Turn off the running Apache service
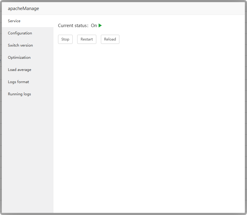The image size is (247, 215). tap(65, 39)
